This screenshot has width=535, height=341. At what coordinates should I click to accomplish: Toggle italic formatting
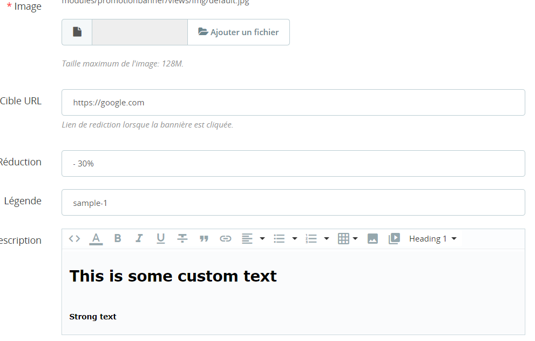click(139, 238)
